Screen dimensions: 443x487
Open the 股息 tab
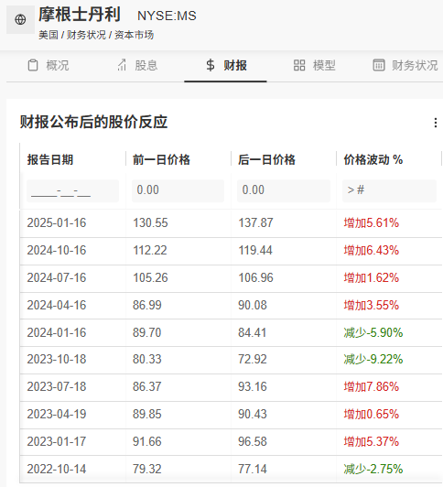[137, 66]
